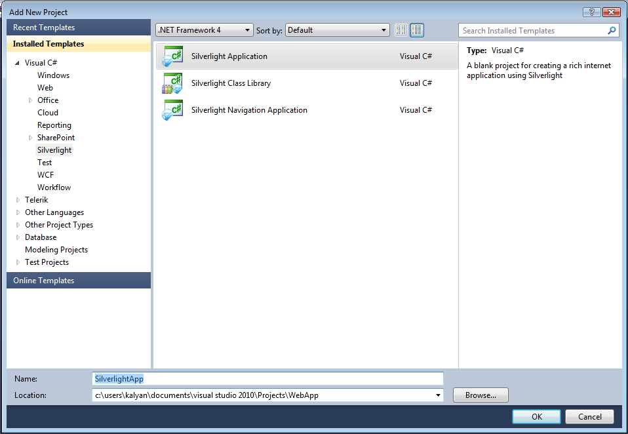
Task: Select the 'Silverlight Application' template name
Action: [229, 56]
